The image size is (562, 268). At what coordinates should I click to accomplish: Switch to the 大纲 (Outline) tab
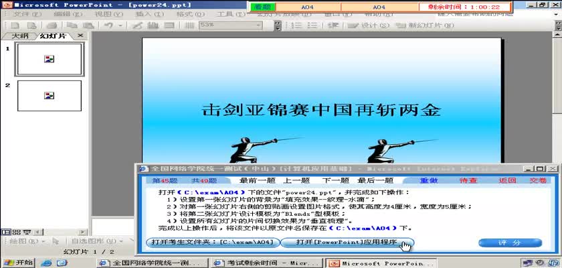(19, 36)
